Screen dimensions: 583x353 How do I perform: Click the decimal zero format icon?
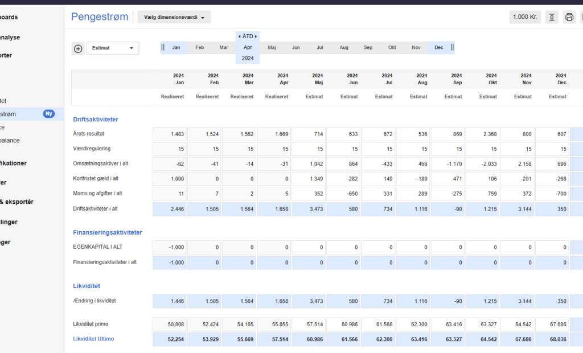click(x=552, y=17)
